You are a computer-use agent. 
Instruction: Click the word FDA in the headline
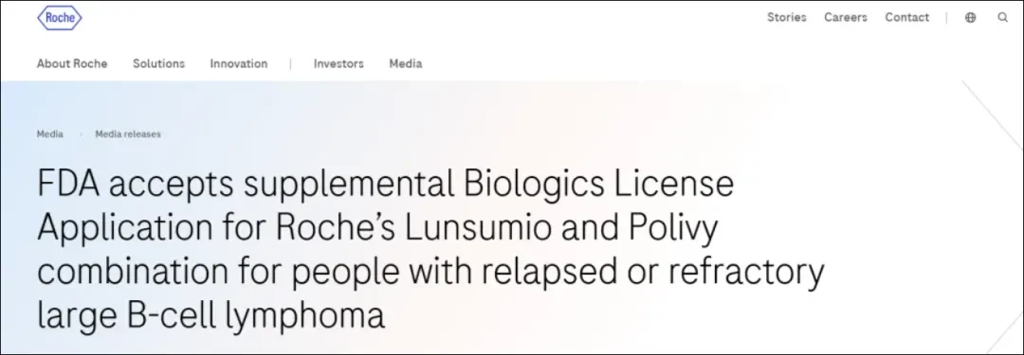(x=68, y=184)
